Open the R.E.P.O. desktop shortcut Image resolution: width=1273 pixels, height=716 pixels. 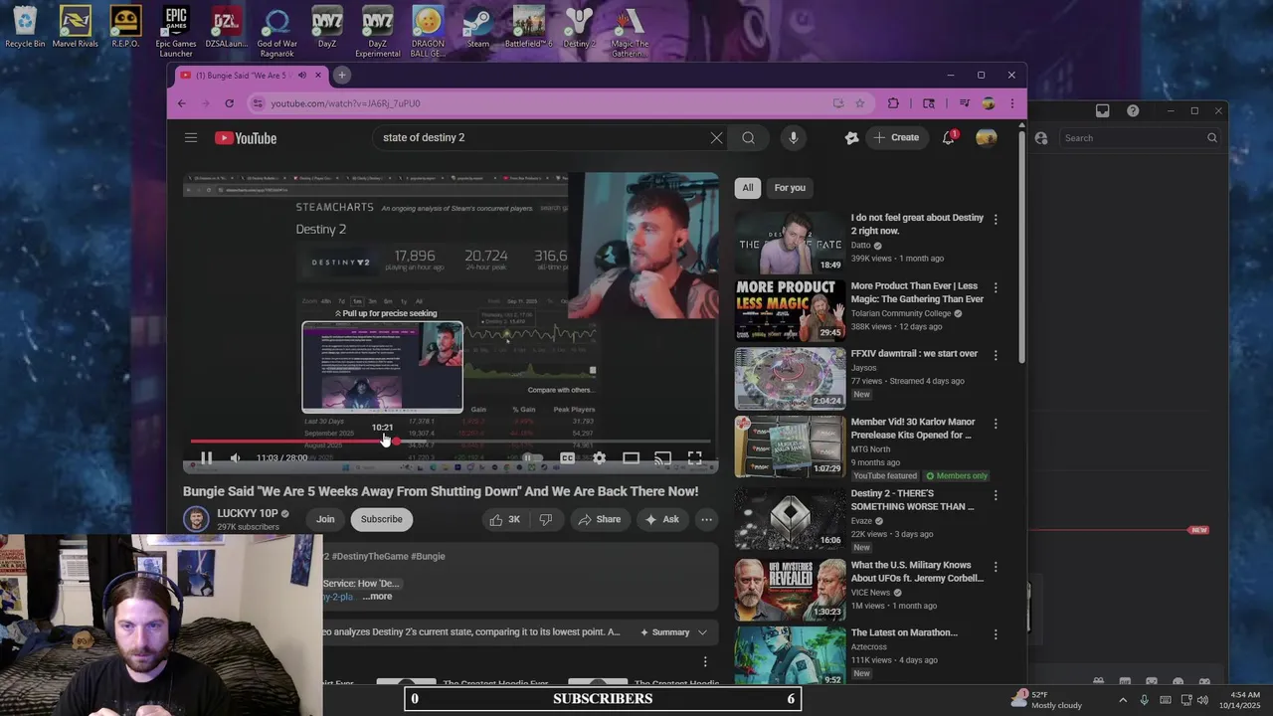[125, 26]
